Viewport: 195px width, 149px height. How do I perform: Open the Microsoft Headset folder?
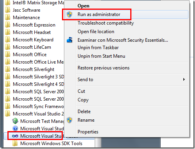(x=28, y=32)
